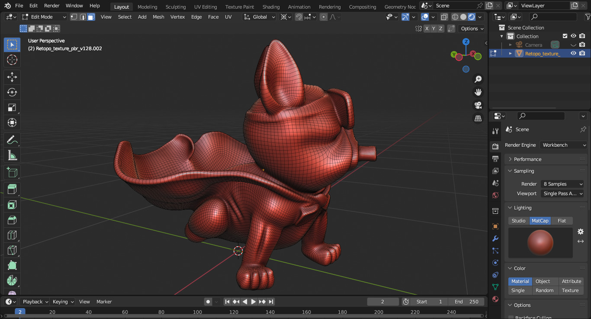Open the Output properties tab icon
The height and width of the screenshot is (319, 591).
pos(495,159)
